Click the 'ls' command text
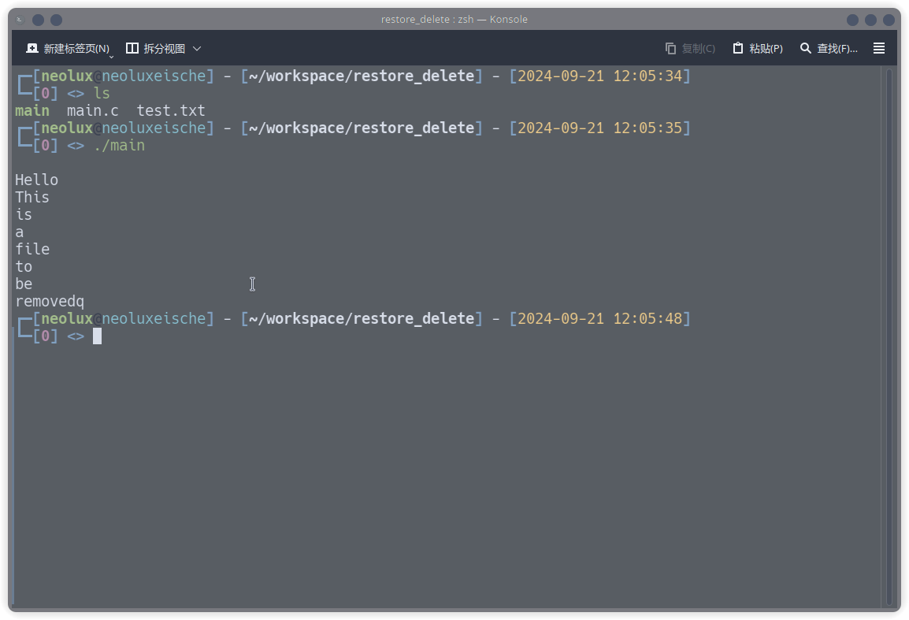The height and width of the screenshot is (620, 909). (102, 94)
